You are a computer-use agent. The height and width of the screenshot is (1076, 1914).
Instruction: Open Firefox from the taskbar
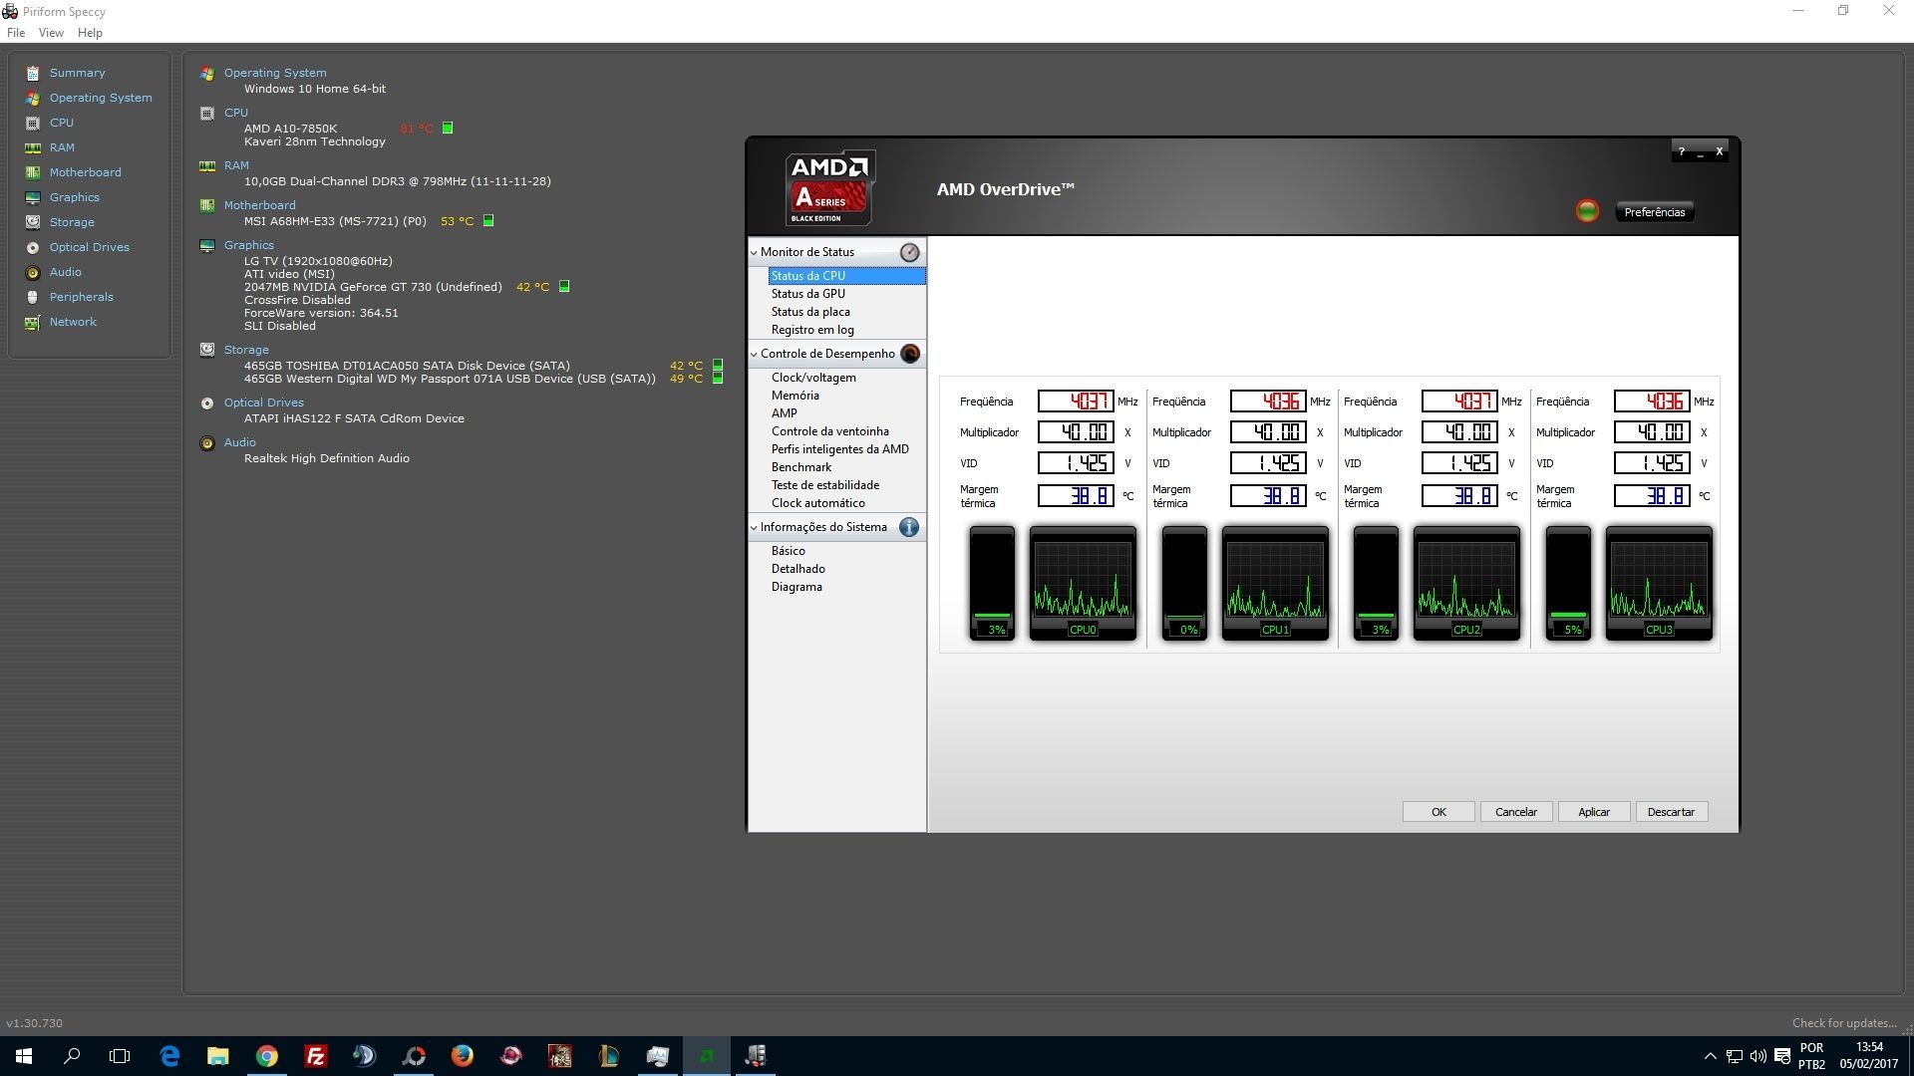(462, 1056)
